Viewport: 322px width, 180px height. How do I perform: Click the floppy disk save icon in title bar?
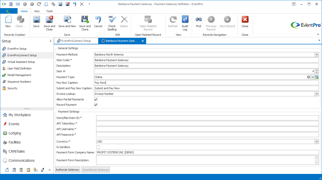[x=60, y=4]
